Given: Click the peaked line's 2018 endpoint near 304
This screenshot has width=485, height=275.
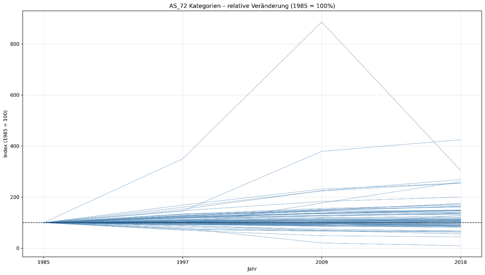Looking at the screenshot, I should (460, 171).
